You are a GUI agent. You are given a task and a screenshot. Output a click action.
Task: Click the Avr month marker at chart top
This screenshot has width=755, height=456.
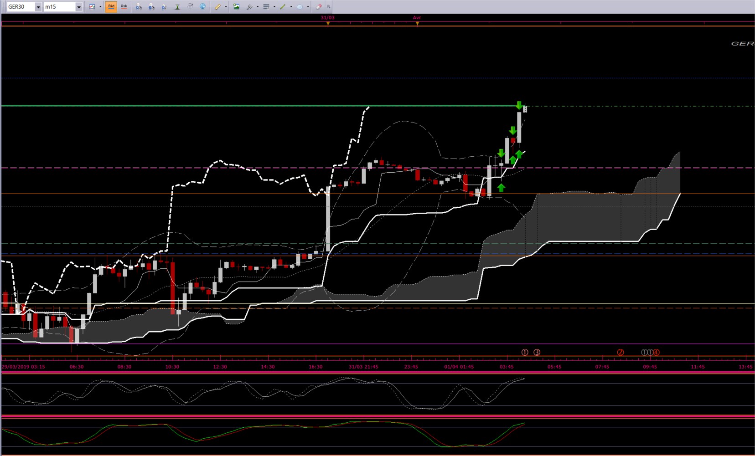pos(417,18)
